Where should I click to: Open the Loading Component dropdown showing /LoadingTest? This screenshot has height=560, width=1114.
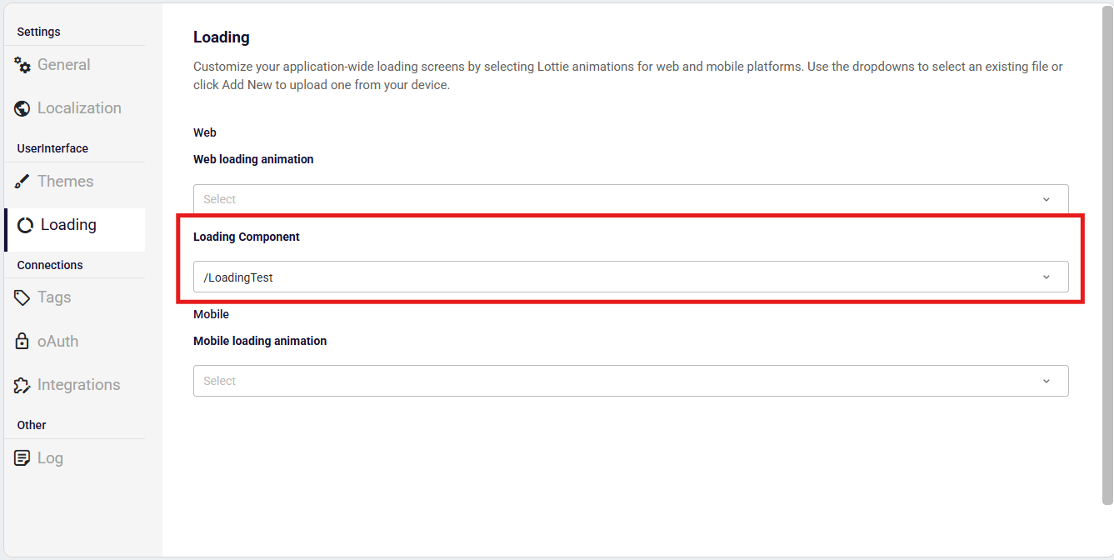pyautogui.click(x=617, y=277)
